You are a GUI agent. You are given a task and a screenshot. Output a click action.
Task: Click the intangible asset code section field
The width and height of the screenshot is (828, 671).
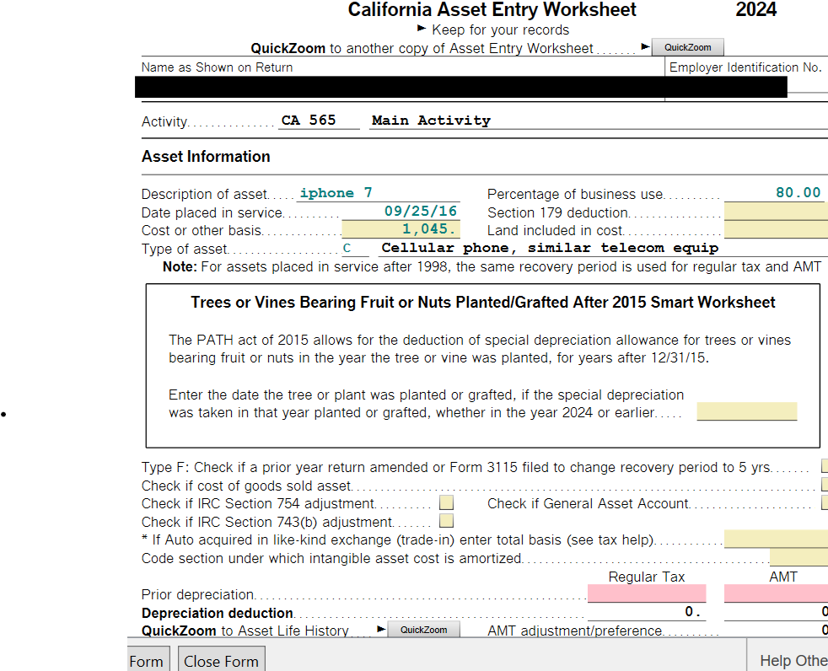pos(798,558)
